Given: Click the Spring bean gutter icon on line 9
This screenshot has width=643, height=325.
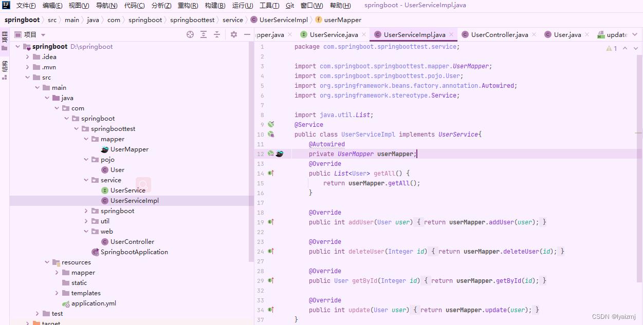Looking at the screenshot, I should pyautogui.click(x=271, y=124).
